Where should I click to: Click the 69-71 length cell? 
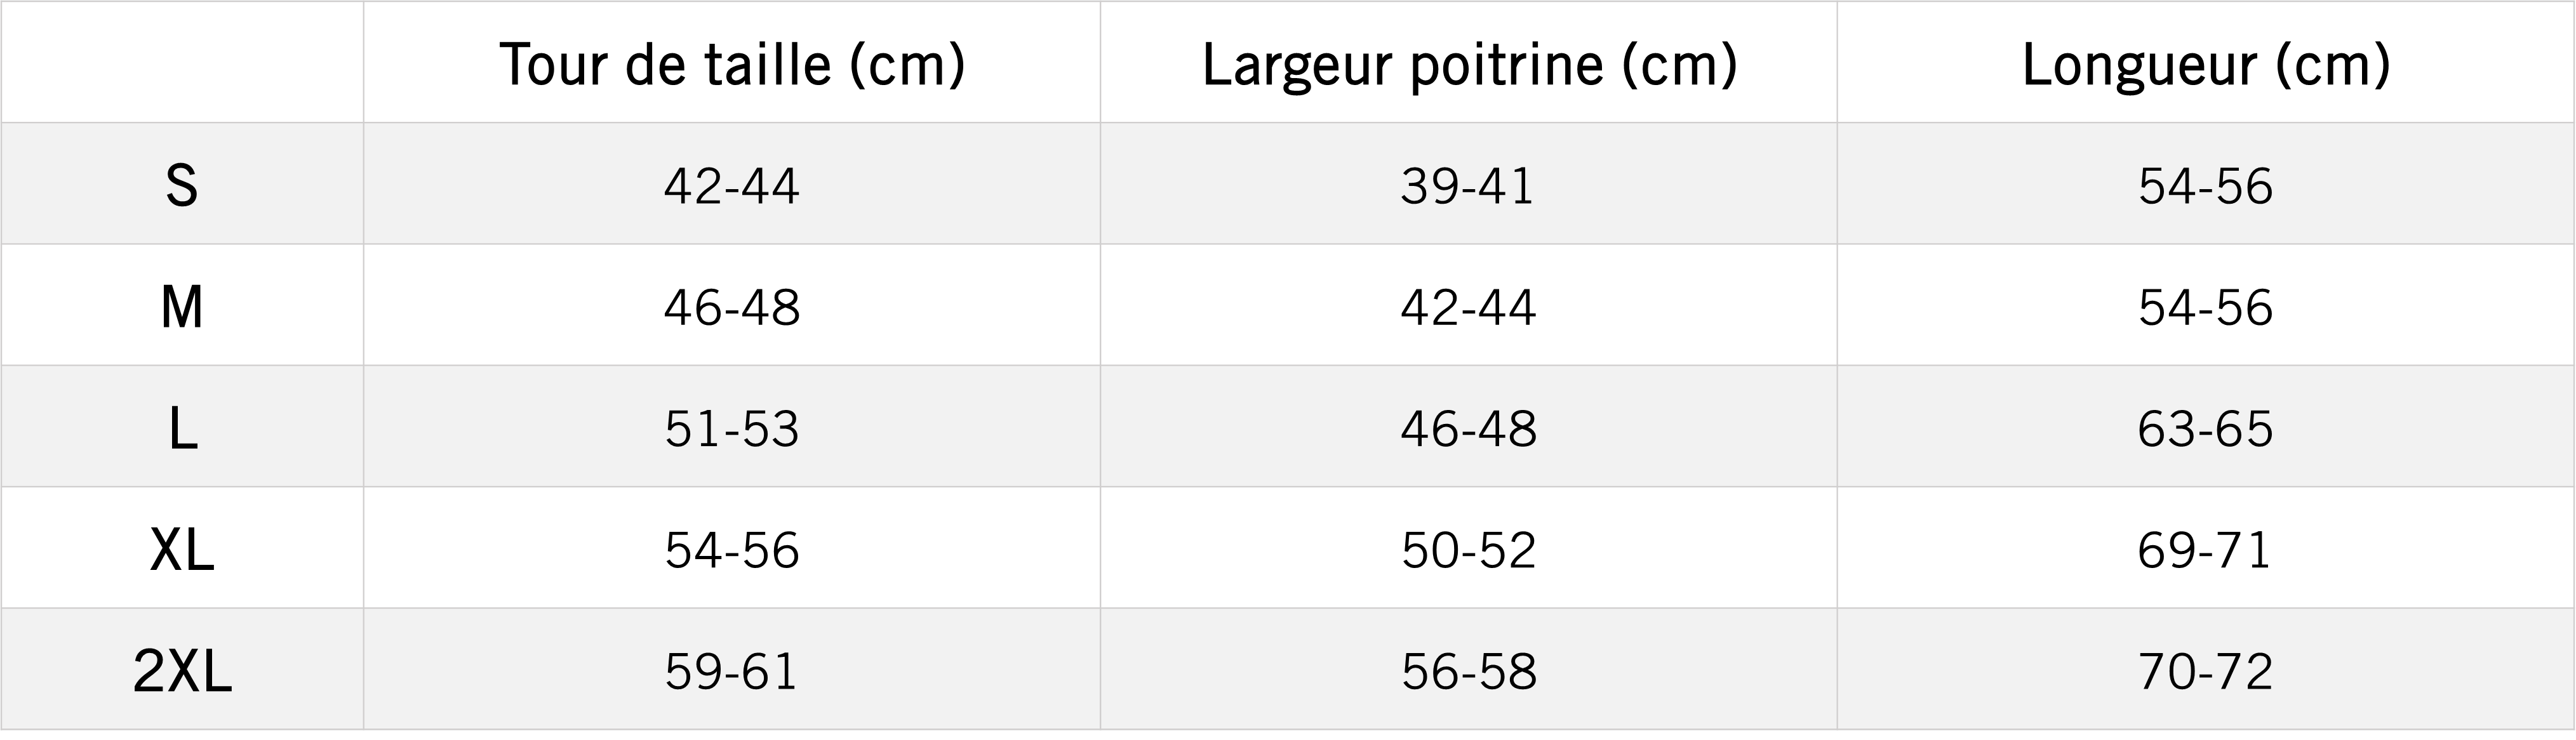click(x=2205, y=550)
